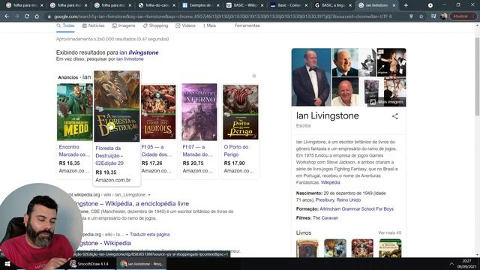This screenshot has height=270, width=480.
Task: Click the browser forward arrow
Action: point(16,16)
